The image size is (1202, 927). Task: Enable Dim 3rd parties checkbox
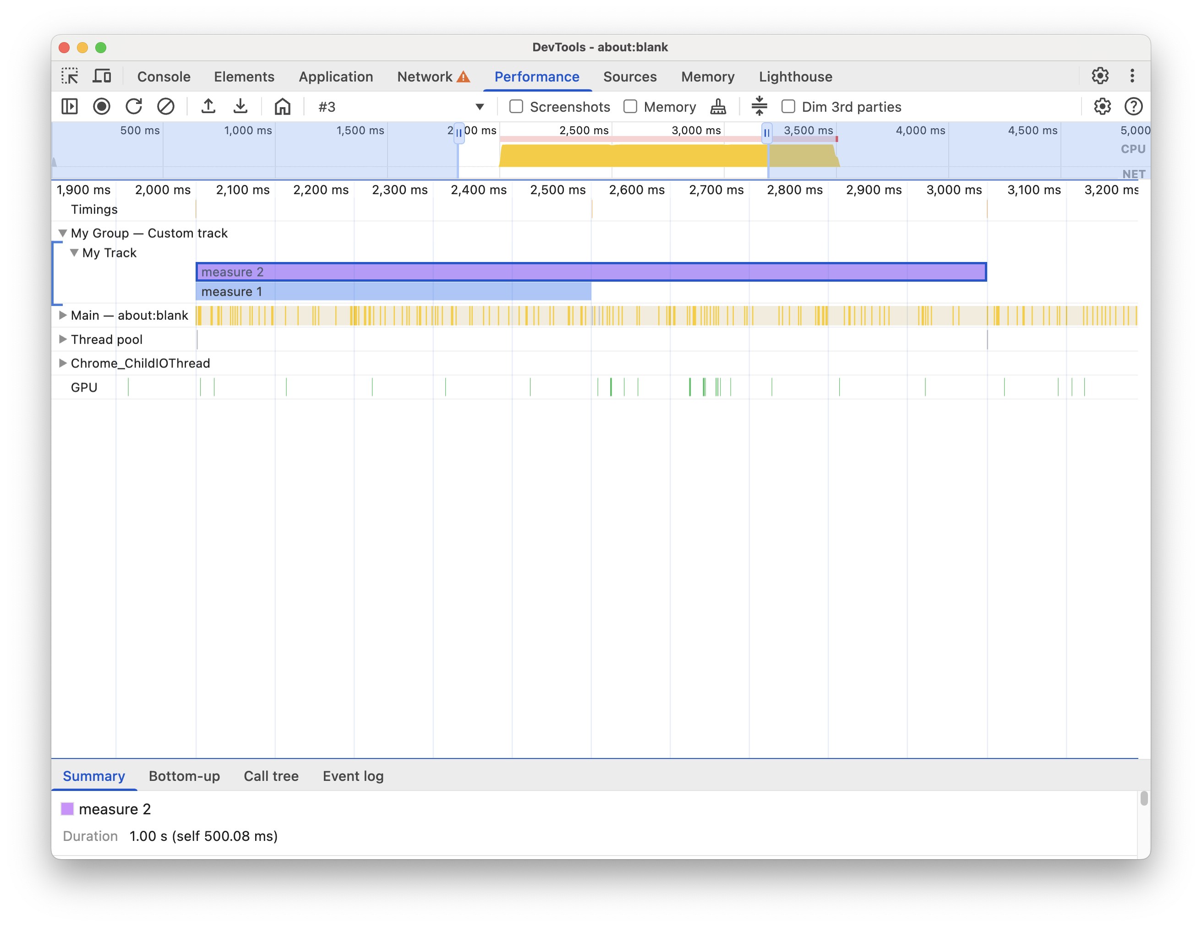click(x=789, y=106)
